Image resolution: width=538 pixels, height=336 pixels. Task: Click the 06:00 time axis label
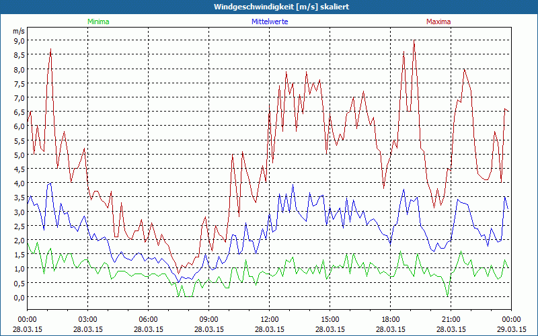(x=148, y=319)
